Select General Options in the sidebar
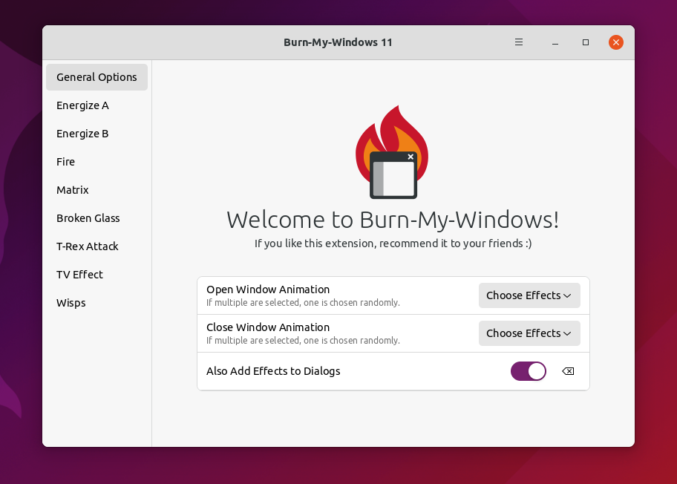 coord(97,77)
